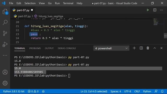
Task: Change indentation via Spaces: 4
Action: tap(116, 91)
